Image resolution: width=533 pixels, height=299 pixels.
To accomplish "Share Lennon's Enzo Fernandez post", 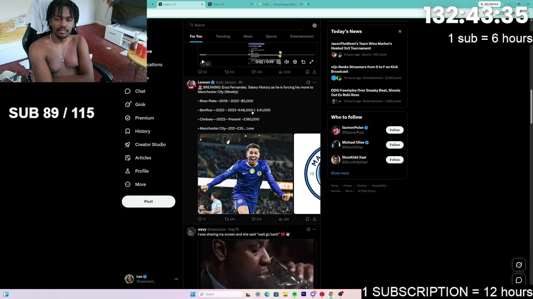I will tap(314, 219).
